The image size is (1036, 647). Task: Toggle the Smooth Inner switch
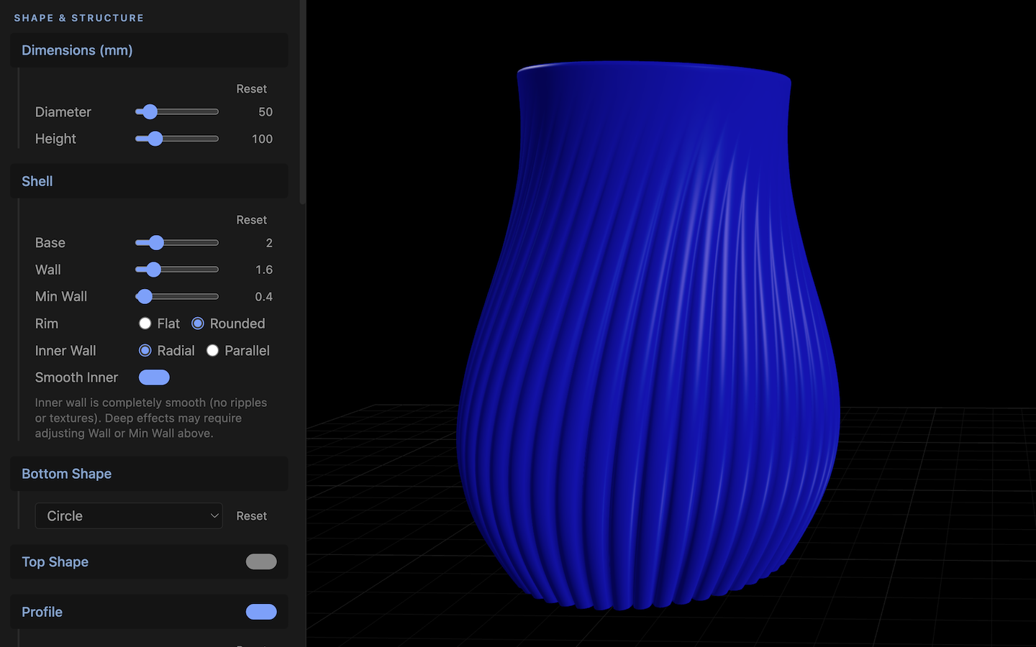pyautogui.click(x=154, y=377)
